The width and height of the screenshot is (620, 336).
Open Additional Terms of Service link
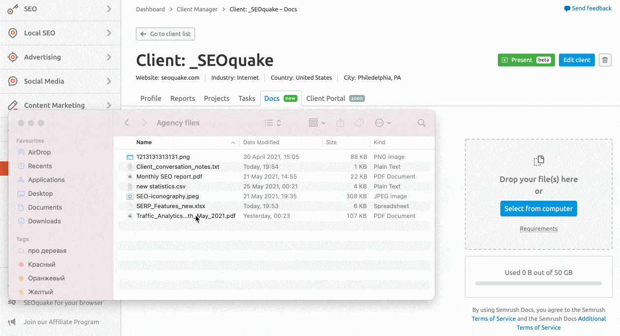pyautogui.click(x=561, y=323)
